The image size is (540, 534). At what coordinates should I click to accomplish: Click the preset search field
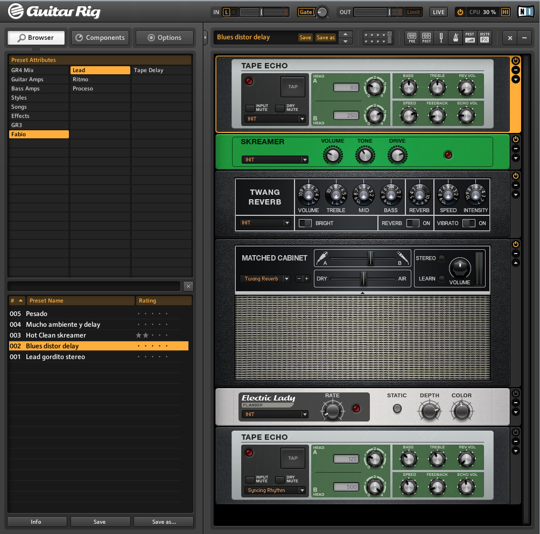pyautogui.click(x=94, y=286)
